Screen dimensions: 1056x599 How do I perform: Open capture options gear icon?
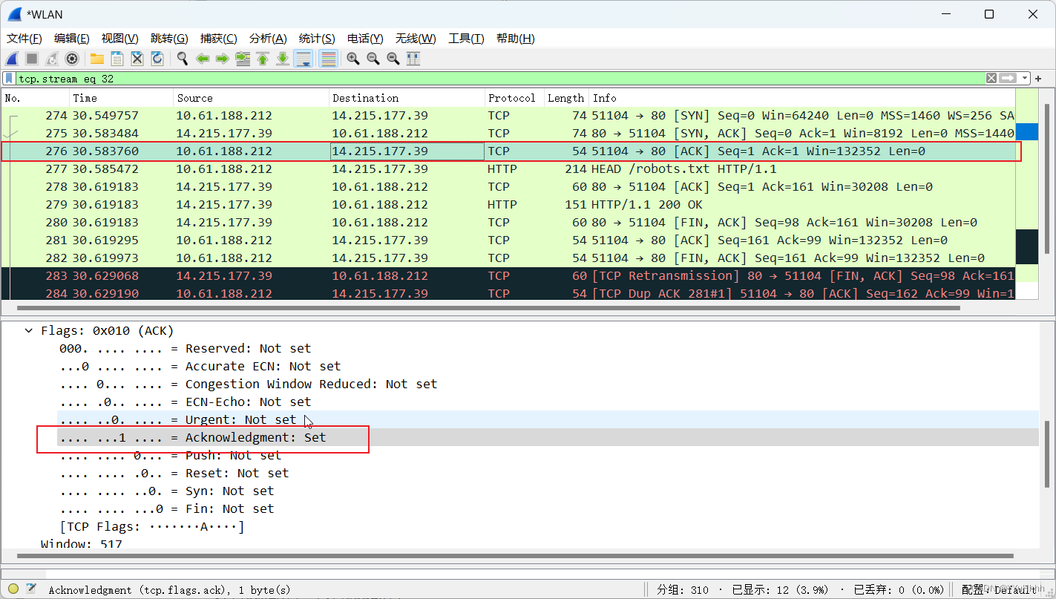(x=72, y=59)
